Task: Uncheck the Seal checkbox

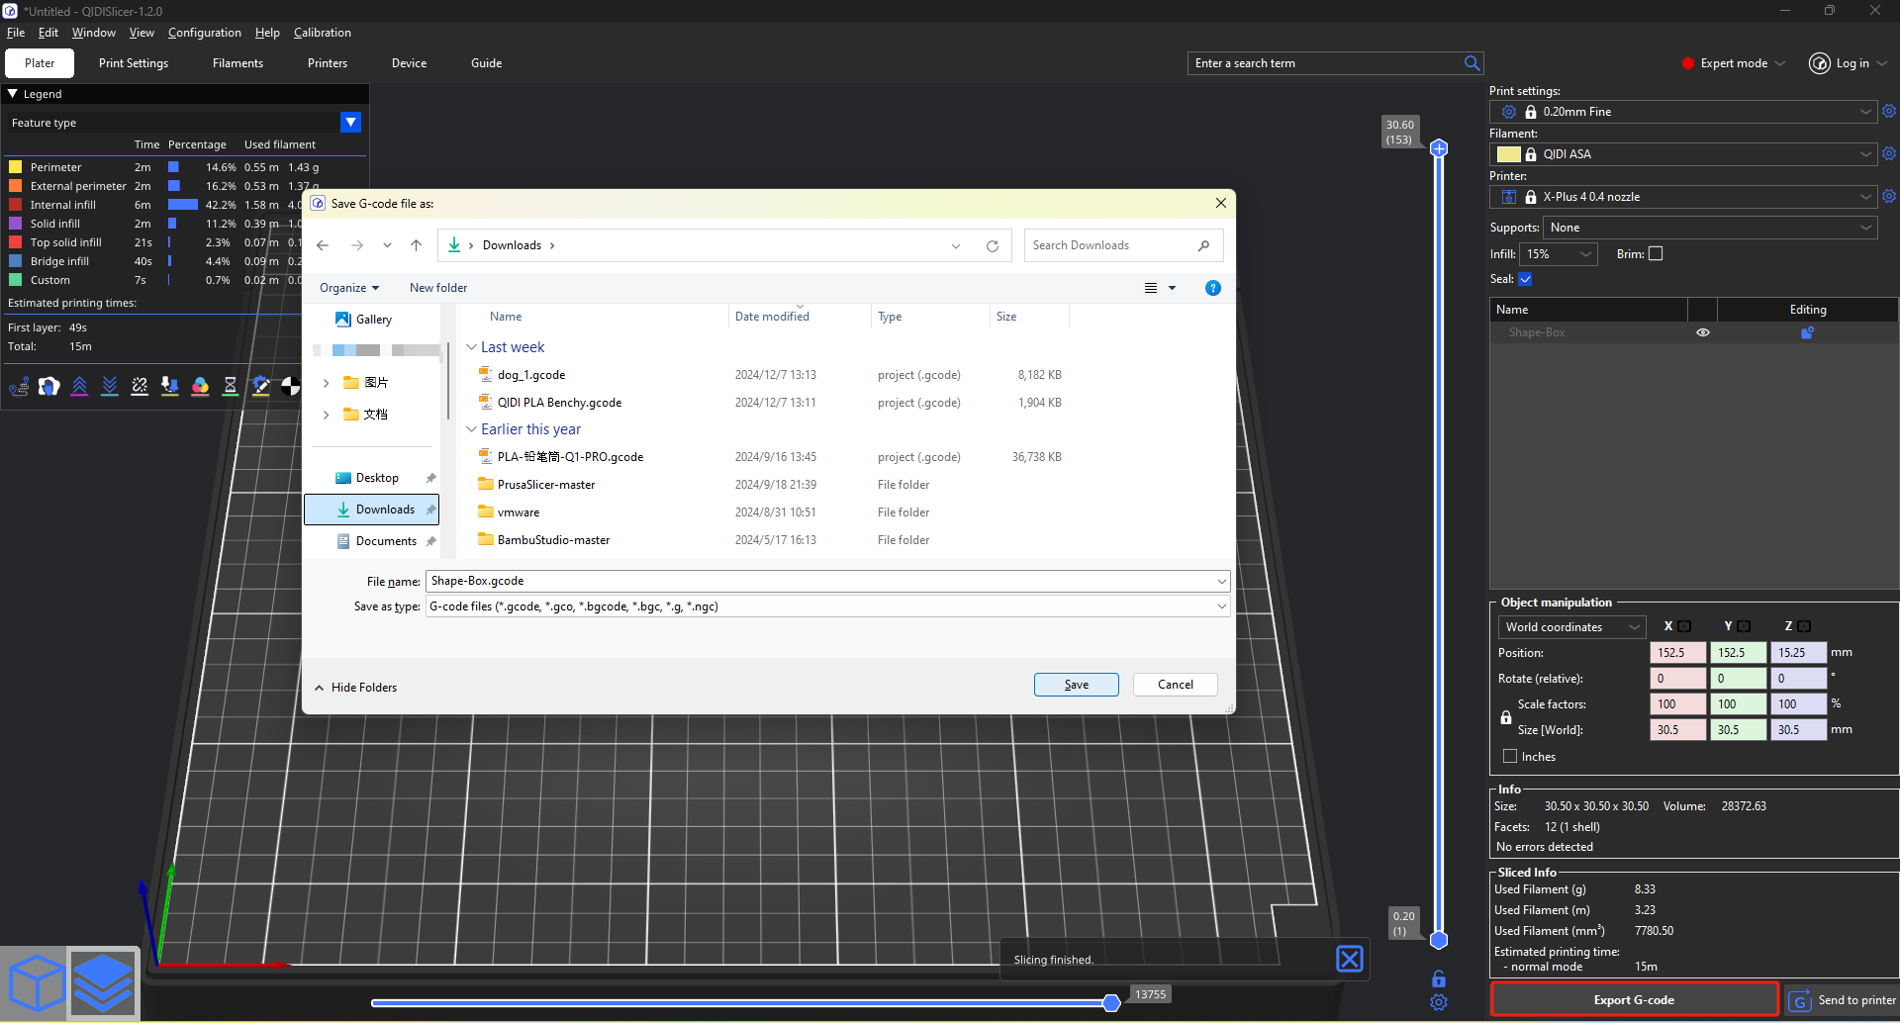Action: coord(1525,279)
